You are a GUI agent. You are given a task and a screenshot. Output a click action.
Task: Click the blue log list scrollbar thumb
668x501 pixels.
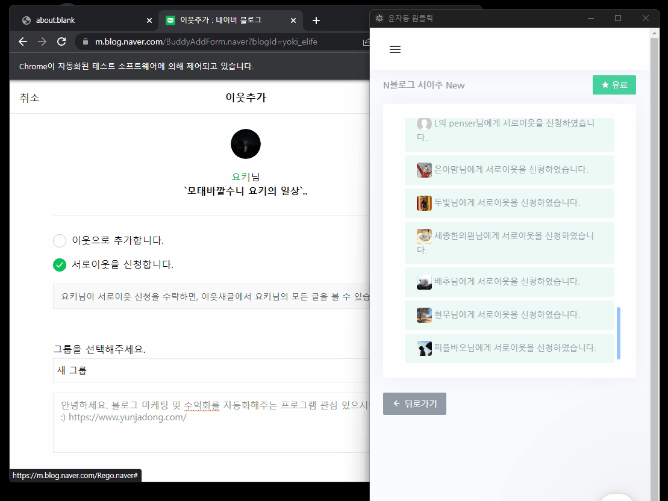tap(619, 333)
